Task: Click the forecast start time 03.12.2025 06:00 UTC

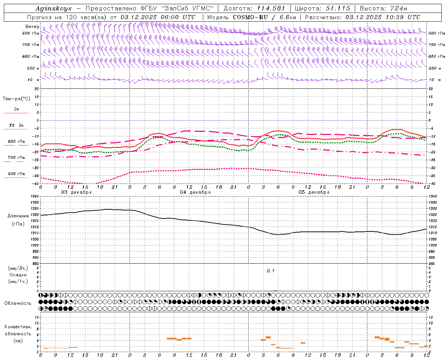Action: (158, 17)
